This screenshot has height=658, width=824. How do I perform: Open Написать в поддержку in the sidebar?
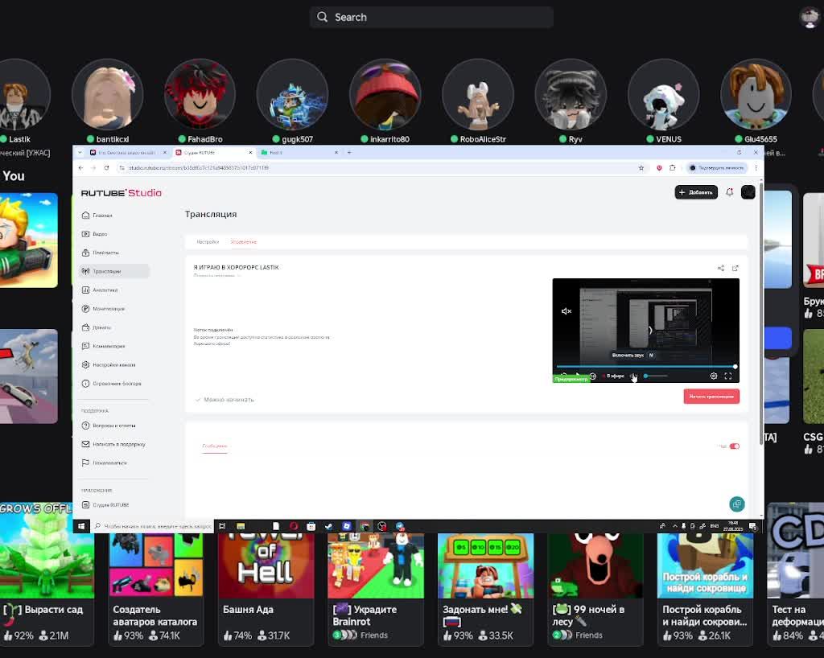113,444
